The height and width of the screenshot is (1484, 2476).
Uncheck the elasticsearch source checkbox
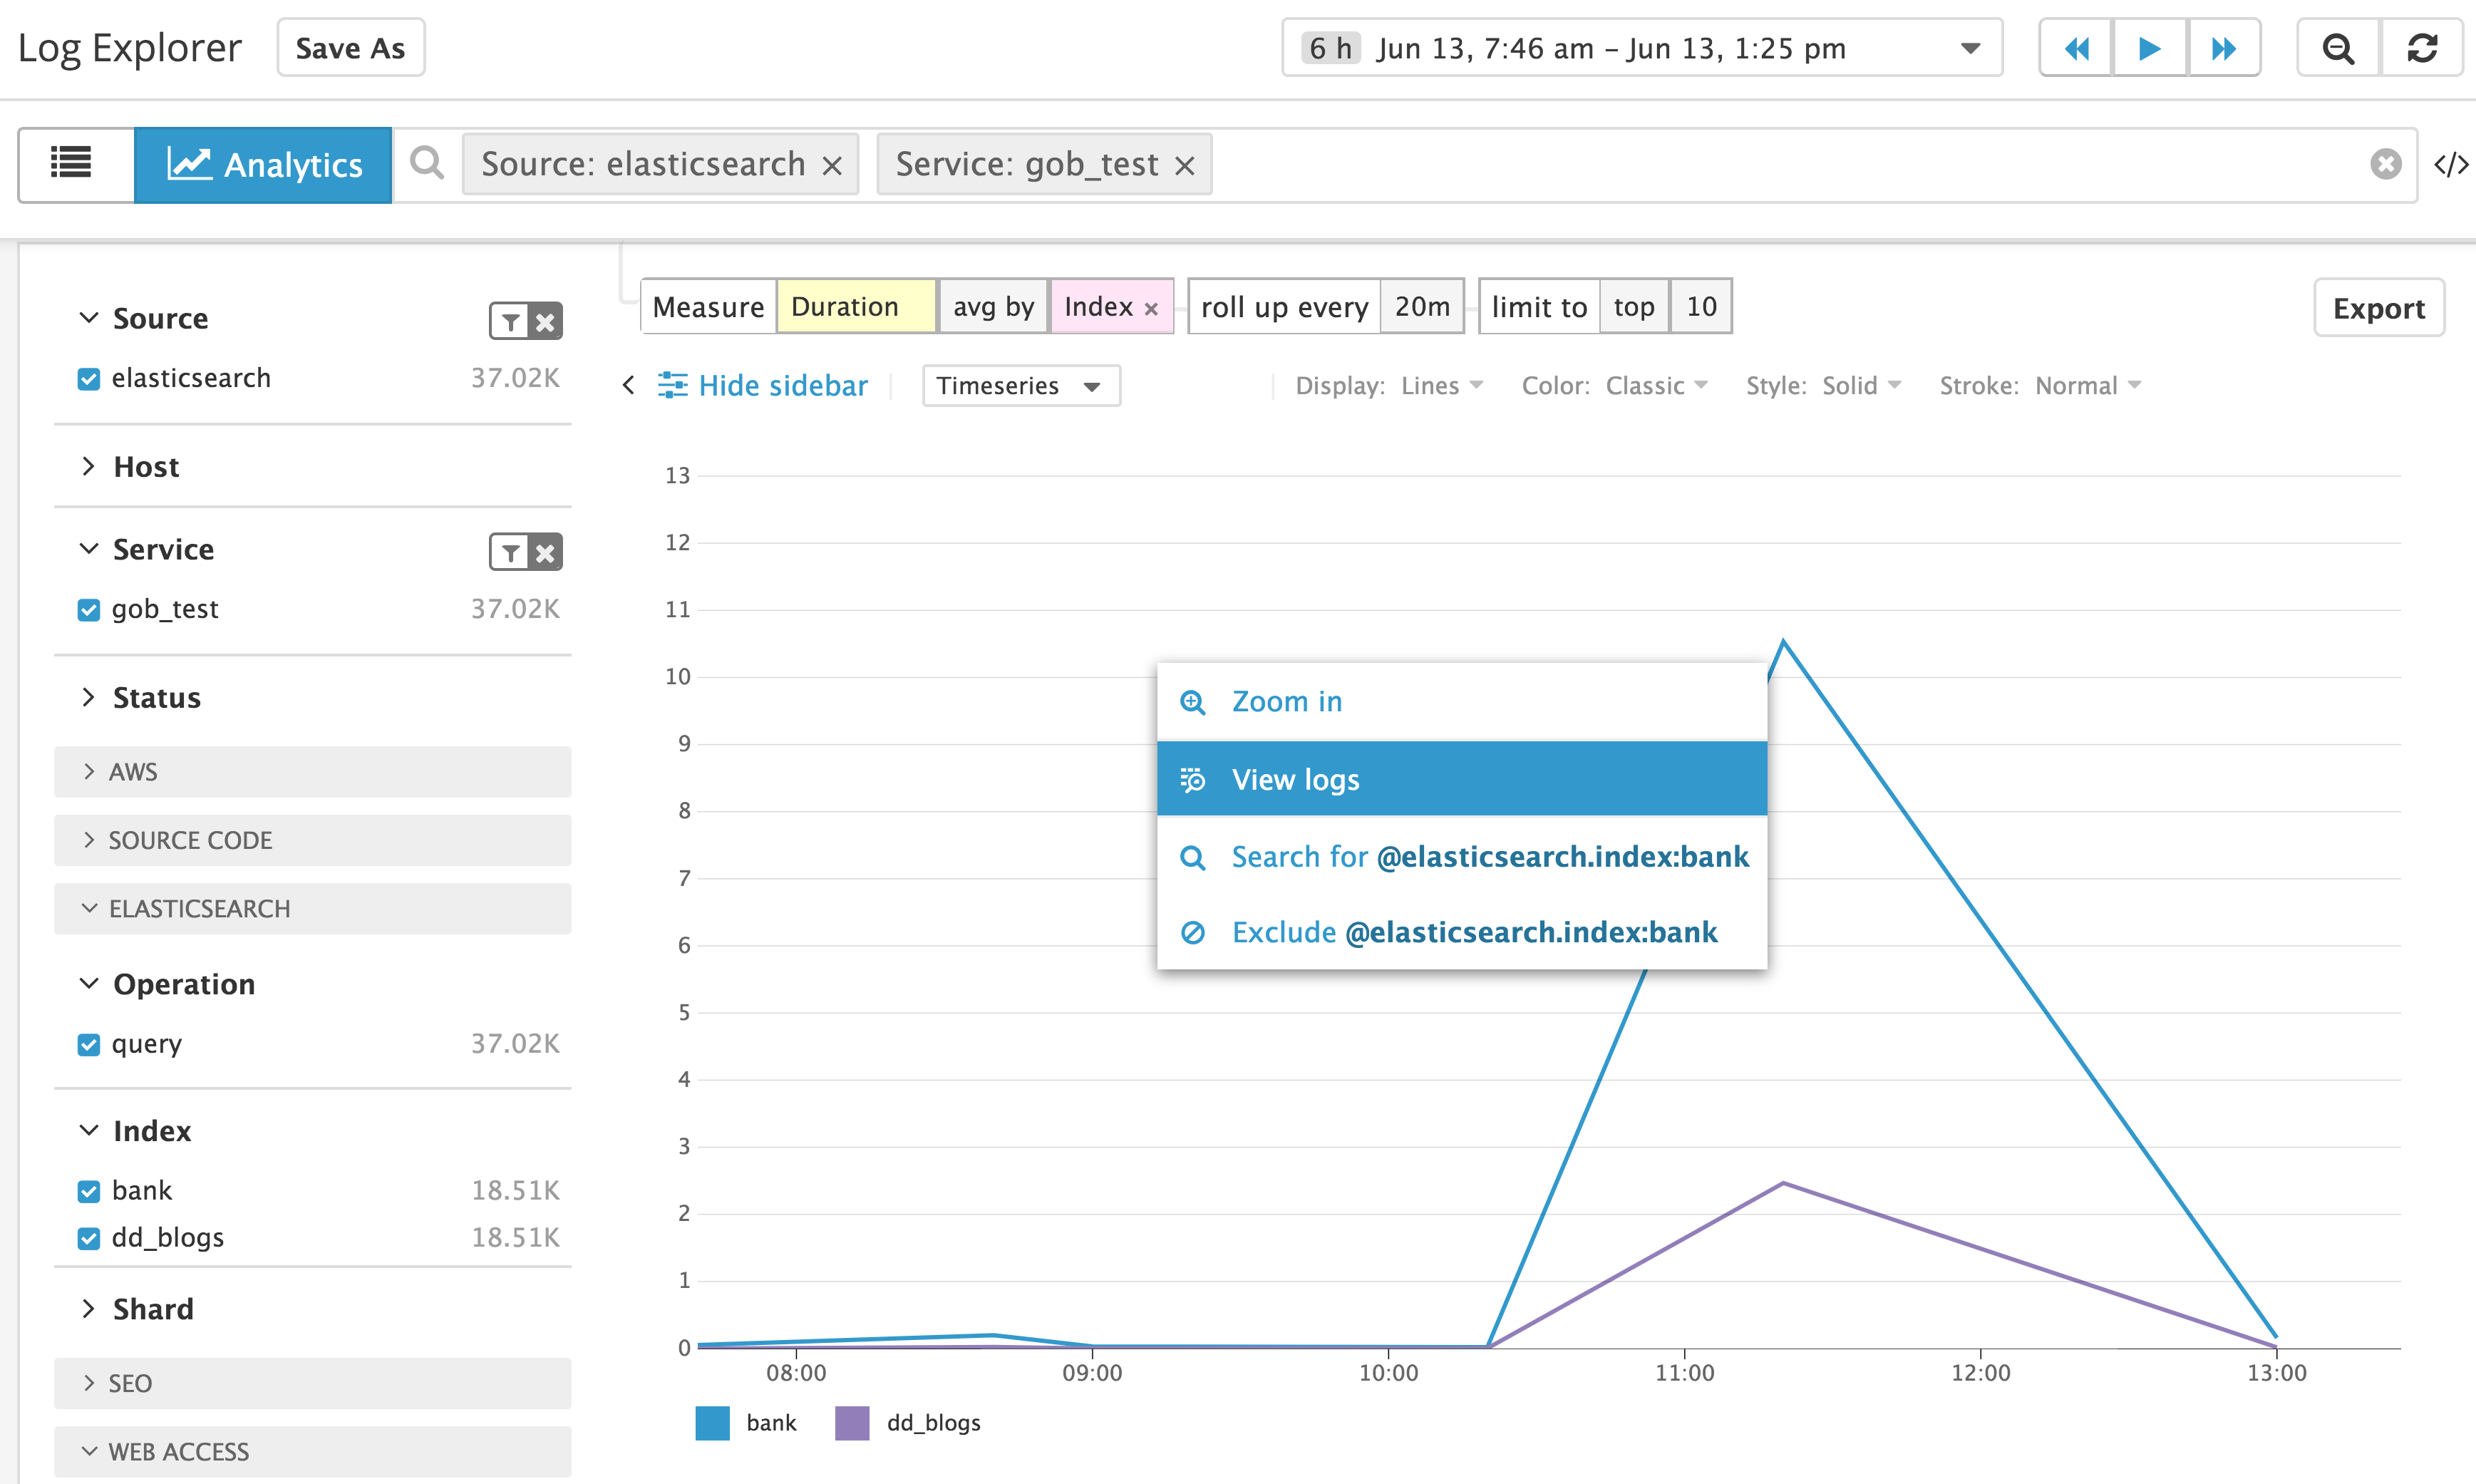click(88, 378)
